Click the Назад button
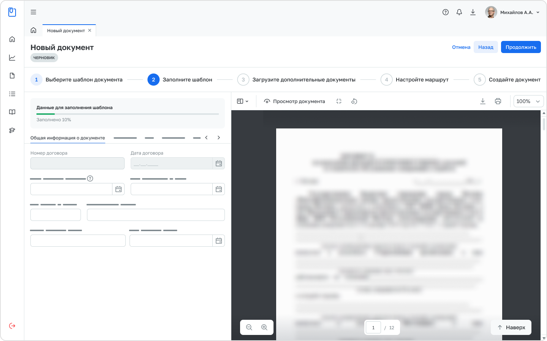This screenshot has width=547, height=341. (x=486, y=47)
